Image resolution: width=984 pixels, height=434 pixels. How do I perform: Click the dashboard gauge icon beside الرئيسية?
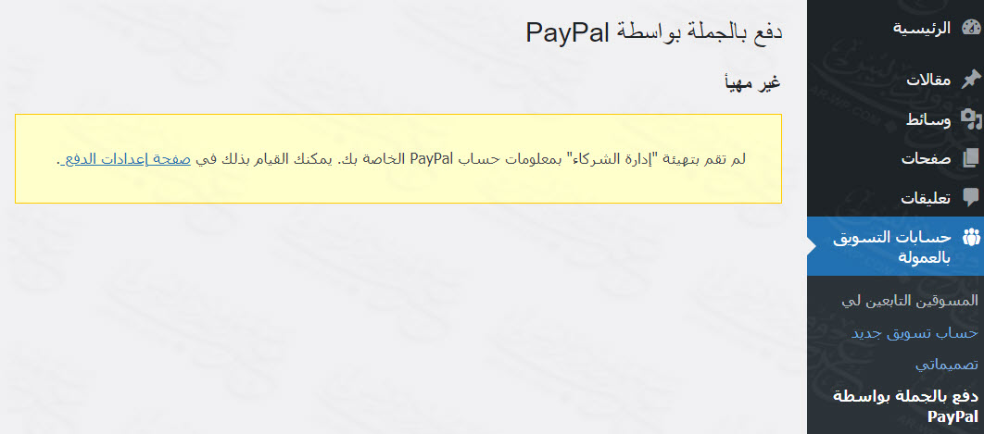pyautogui.click(x=970, y=28)
